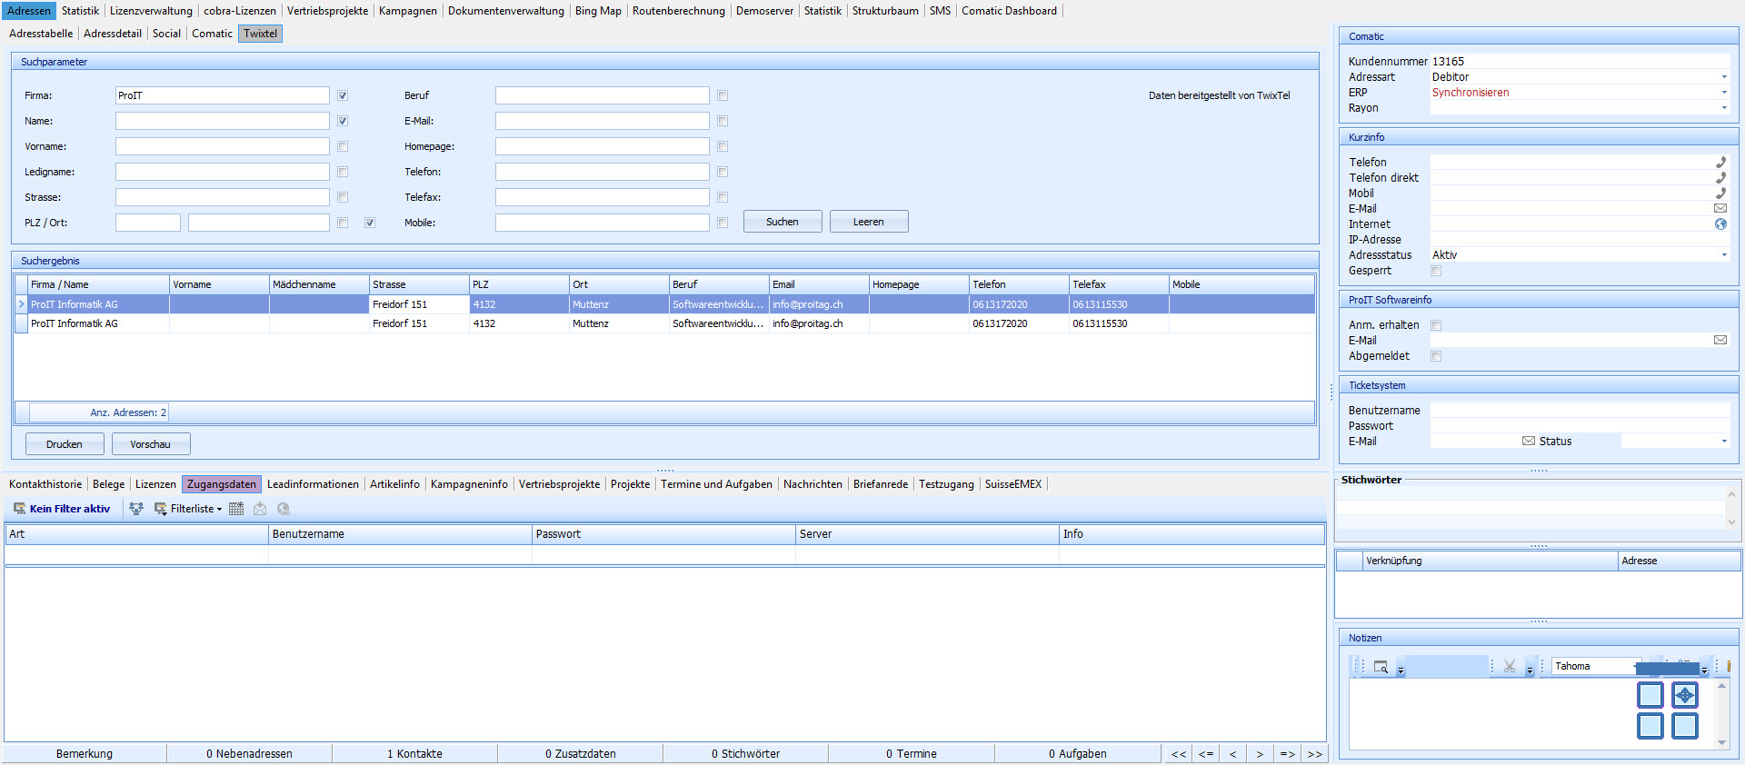Click the phone icon in the Mobil row

[x=1720, y=194]
